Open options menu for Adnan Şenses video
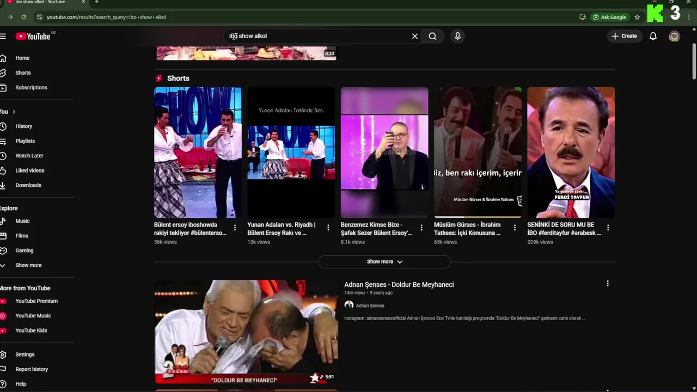697x392 pixels. pos(608,284)
